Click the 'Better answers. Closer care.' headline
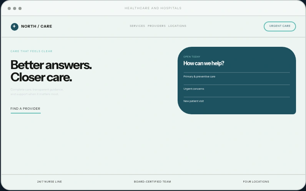The height and width of the screenshot is (191, 306). pos(51,71)
